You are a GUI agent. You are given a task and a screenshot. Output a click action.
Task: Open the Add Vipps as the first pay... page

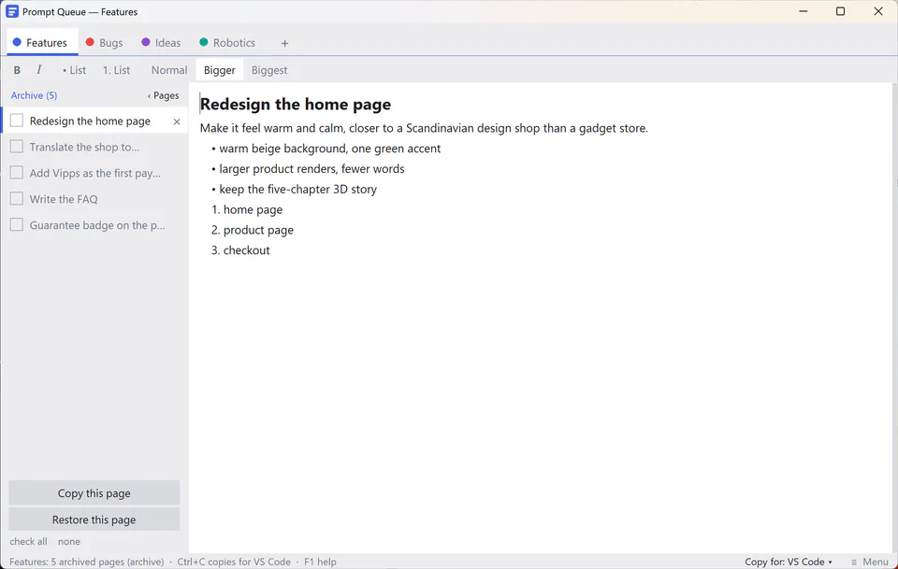(94, 173)
